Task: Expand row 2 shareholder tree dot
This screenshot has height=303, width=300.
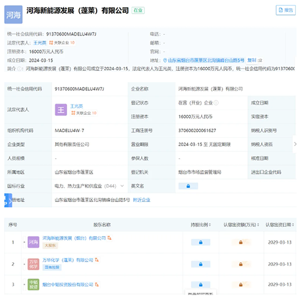Action: click(x=24, y=264)
